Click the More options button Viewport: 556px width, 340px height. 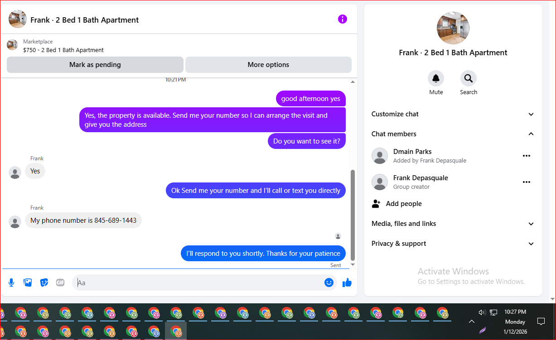[x=268, y=65]
